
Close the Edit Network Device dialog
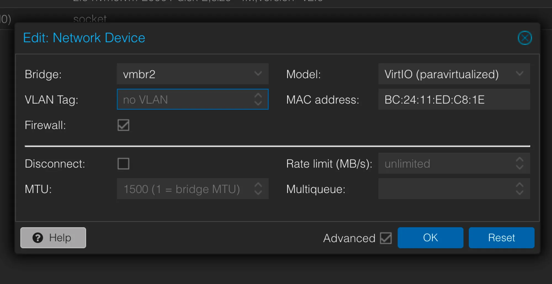[x=525, y=38]
